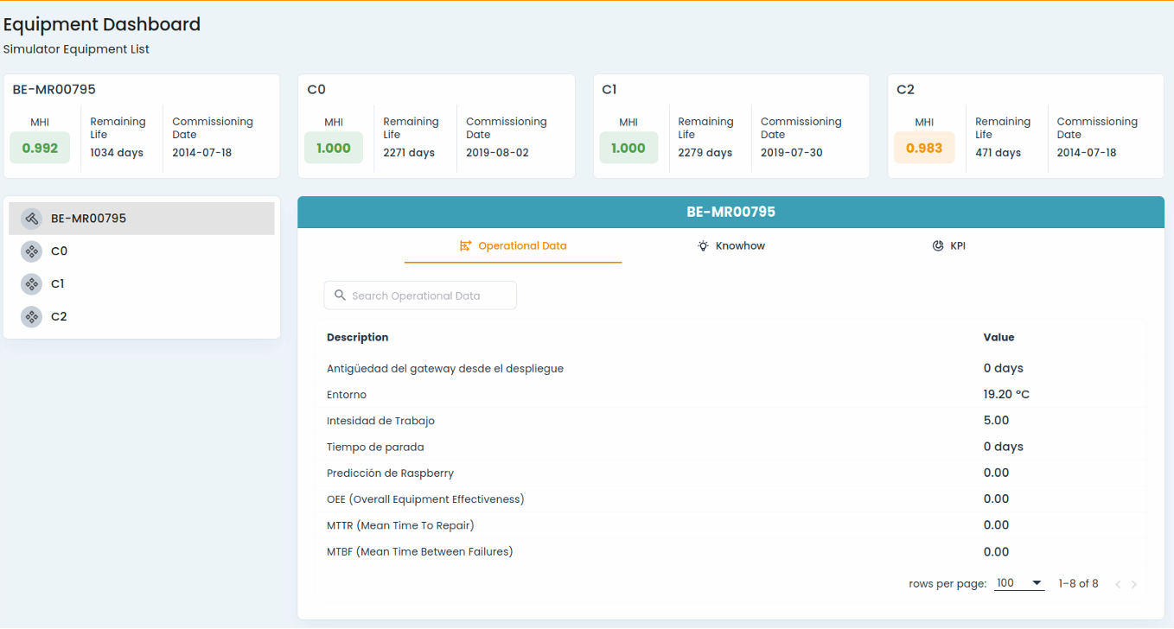
Task: Click the 'Antigüedad del gateway desde el despliegue' row
Action: 731,368
